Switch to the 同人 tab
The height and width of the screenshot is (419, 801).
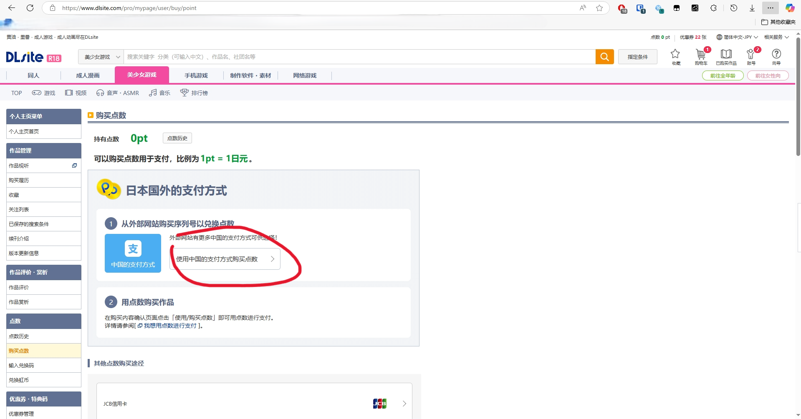pyautogui.click(x=33, y=75)
